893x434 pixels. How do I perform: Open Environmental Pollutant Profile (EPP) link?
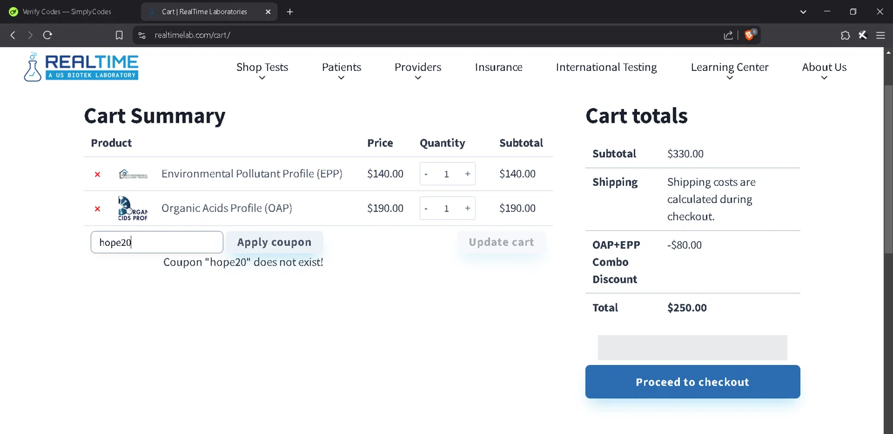pyautogui.click(x=252, y=174)
